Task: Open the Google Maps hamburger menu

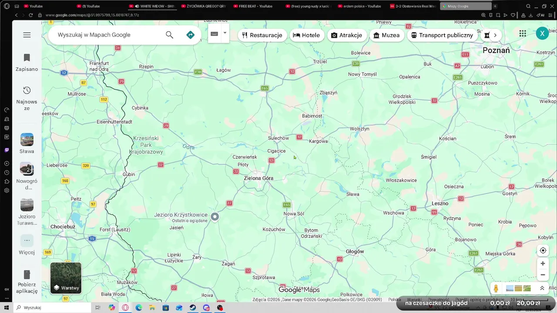Action: click(27, 35)
